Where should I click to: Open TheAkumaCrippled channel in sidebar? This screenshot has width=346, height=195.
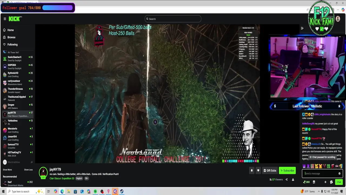coord(18,98)
